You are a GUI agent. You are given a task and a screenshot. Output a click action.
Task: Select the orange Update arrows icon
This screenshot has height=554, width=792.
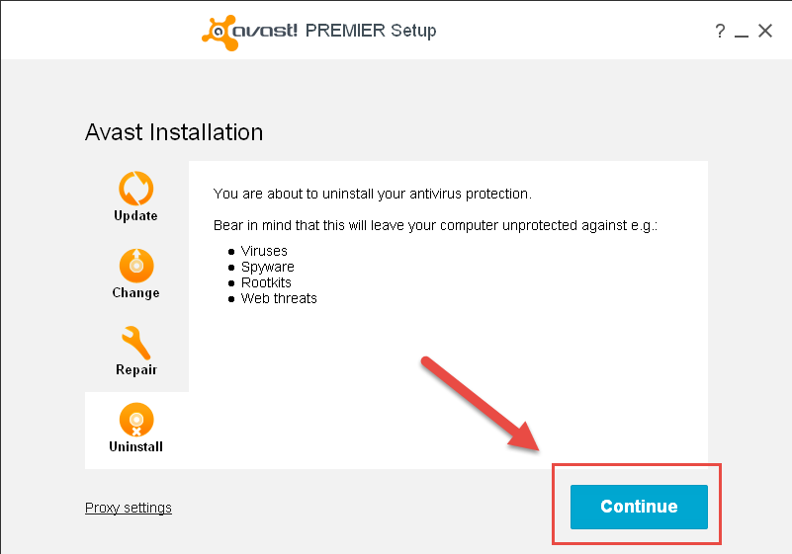click(x=135, y=189)
